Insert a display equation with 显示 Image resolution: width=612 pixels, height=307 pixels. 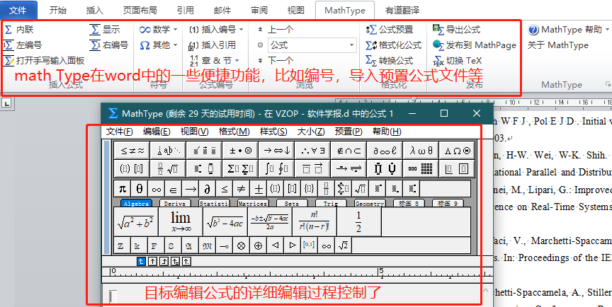(105, 30)
